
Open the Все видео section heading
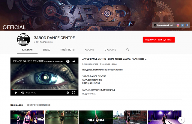pyautogui.click(x=16, y=105)
